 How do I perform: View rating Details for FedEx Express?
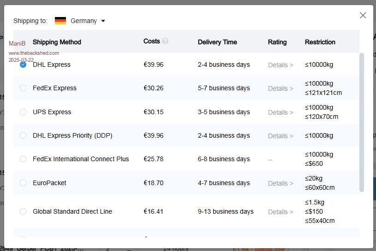coord(281,88)
